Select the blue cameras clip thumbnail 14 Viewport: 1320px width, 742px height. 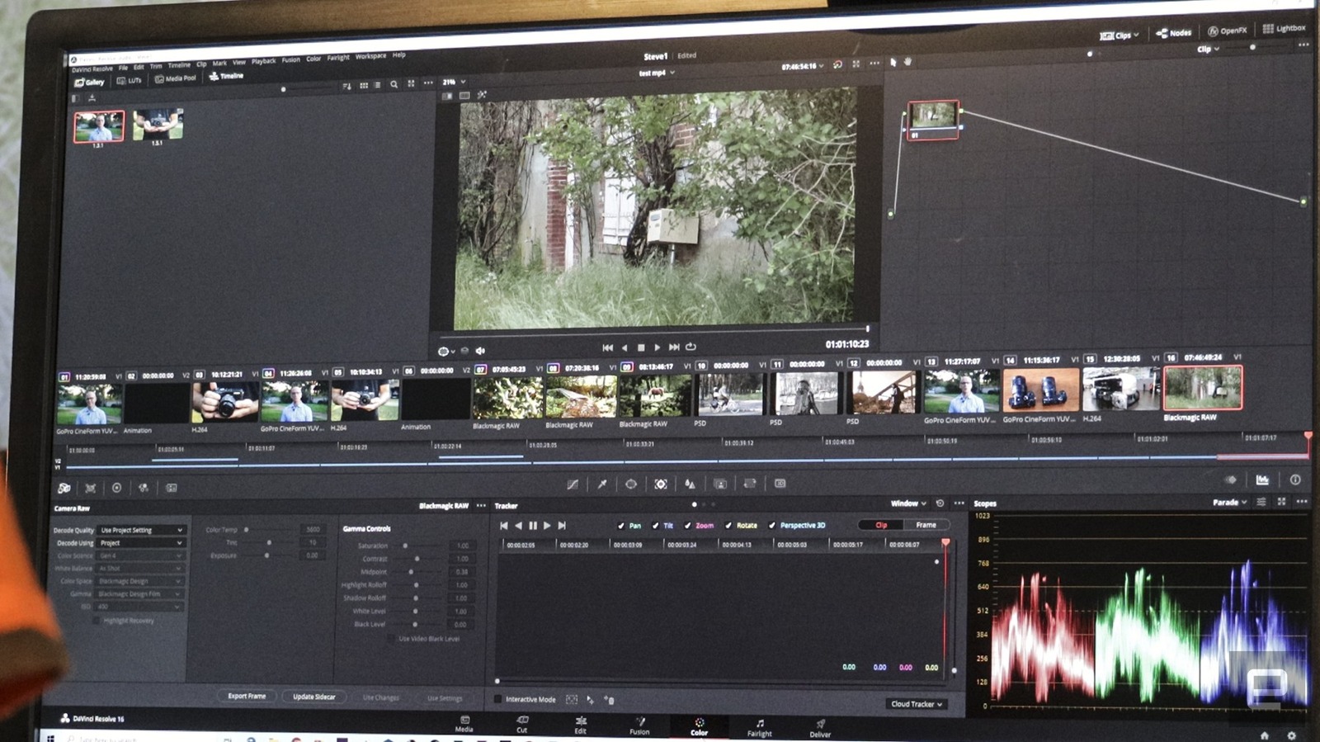tap(1040, 390)
